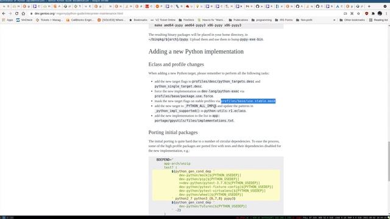Expand the FireStick bookmark folder
Image resolution: width=390 pixels, height=219 pixels.
[x=186, y=20]
